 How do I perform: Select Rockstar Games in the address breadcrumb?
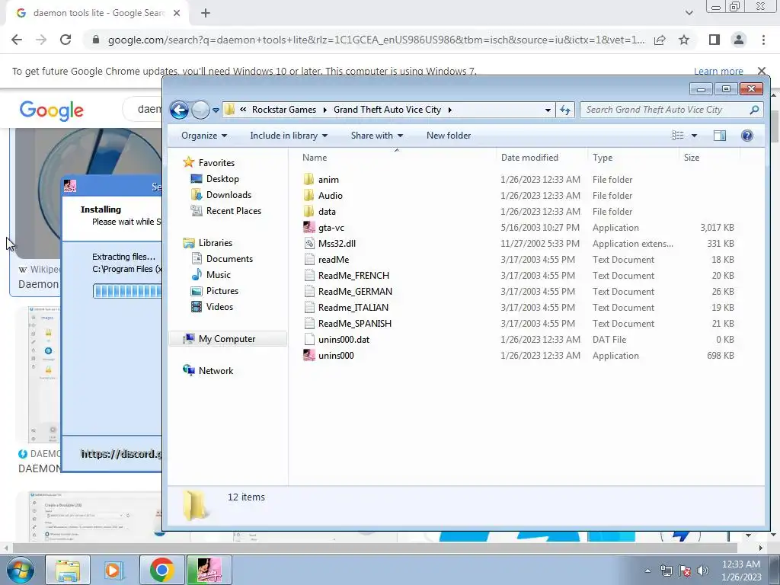click(283, 110)
